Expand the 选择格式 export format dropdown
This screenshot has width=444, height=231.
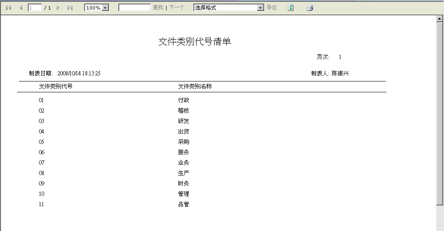pyautogui.click(x=260, y=8)
